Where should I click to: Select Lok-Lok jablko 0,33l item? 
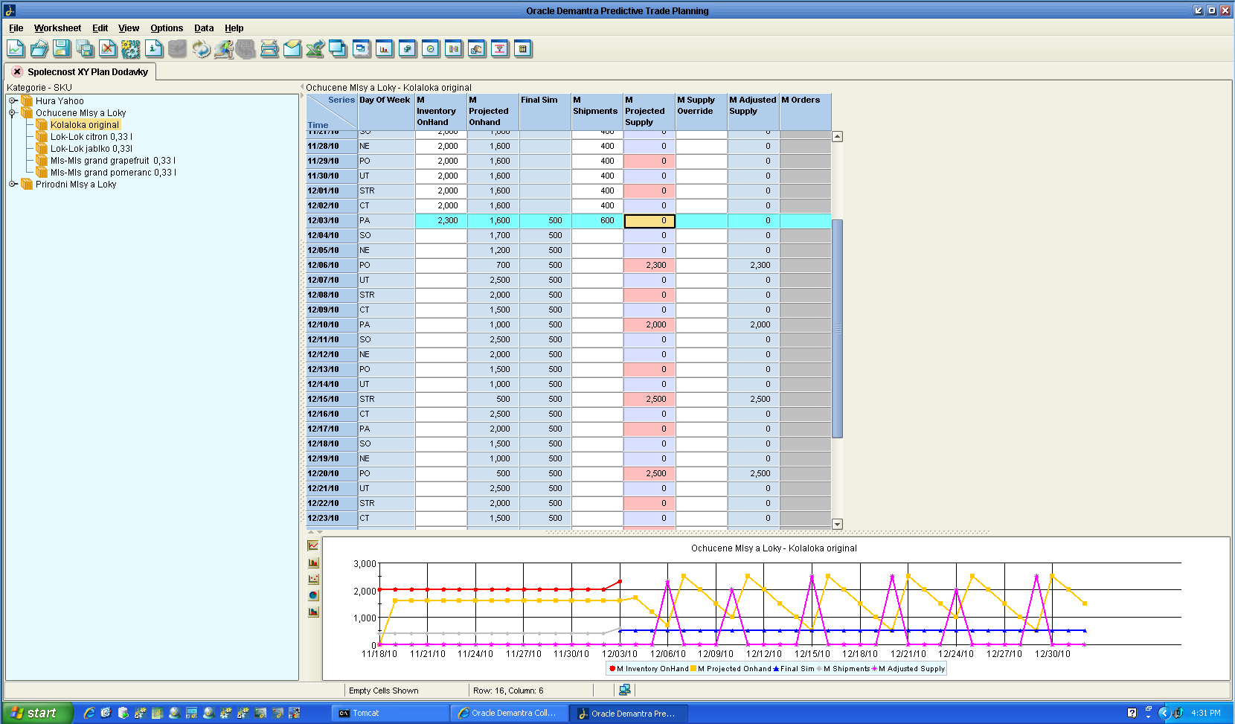(92, 149)
